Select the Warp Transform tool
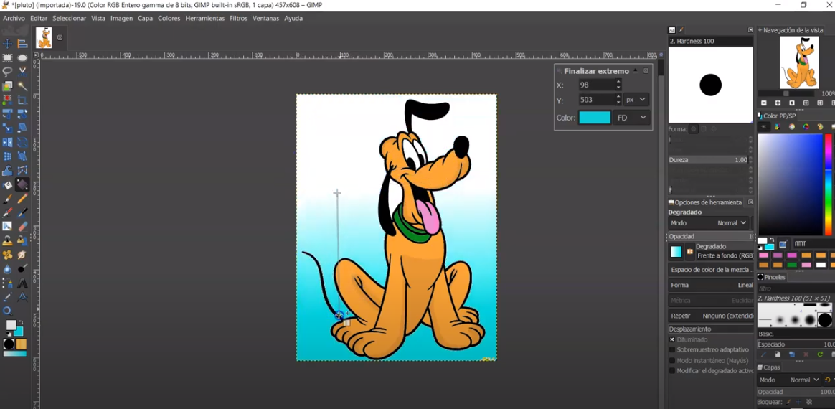The image size is (835, 409). pyautogui.click(x=7, y=171)
